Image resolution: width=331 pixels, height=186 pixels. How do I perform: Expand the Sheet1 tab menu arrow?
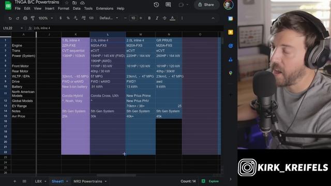click(x=67, y=181)
